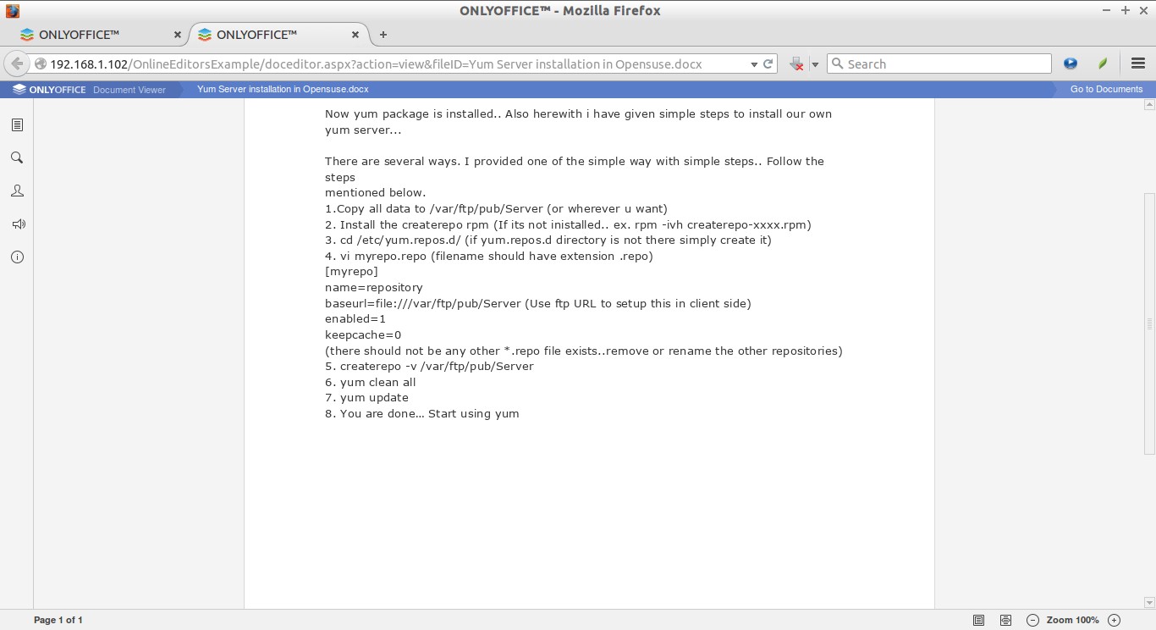The image size is (1156, 630).
Task: Open the feedback megaphone icon in sidebar
Action: coord(17,224)
